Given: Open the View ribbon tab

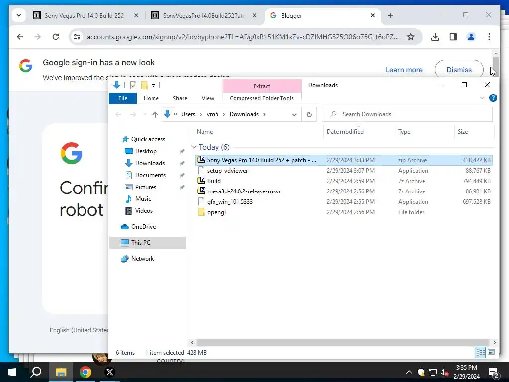Looking at the screenshot, I should point(208,98).
